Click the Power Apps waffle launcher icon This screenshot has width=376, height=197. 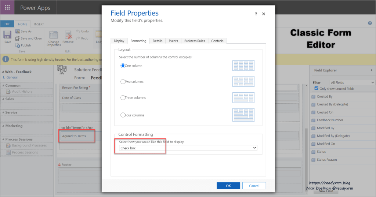pos(7,8)
